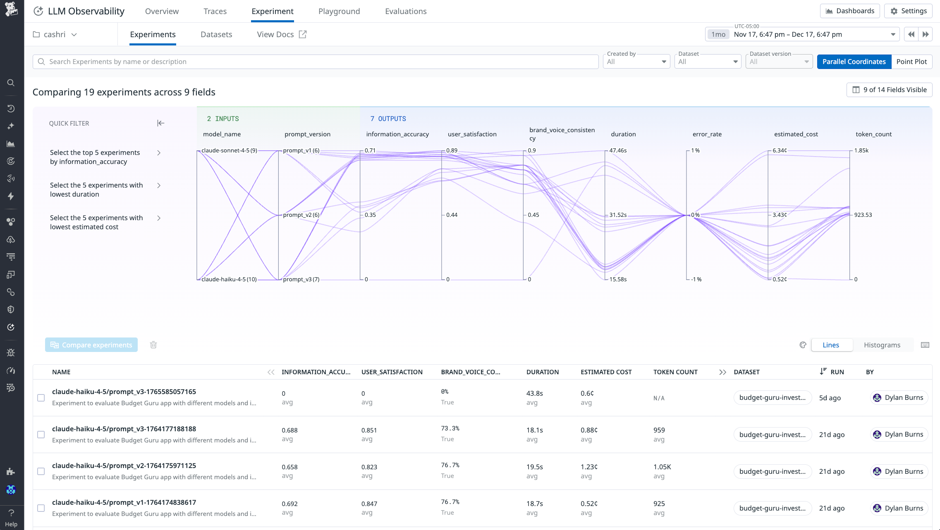Click the security shield icon in the sidebar
940x530 pixels.
[x=11, y=309]
